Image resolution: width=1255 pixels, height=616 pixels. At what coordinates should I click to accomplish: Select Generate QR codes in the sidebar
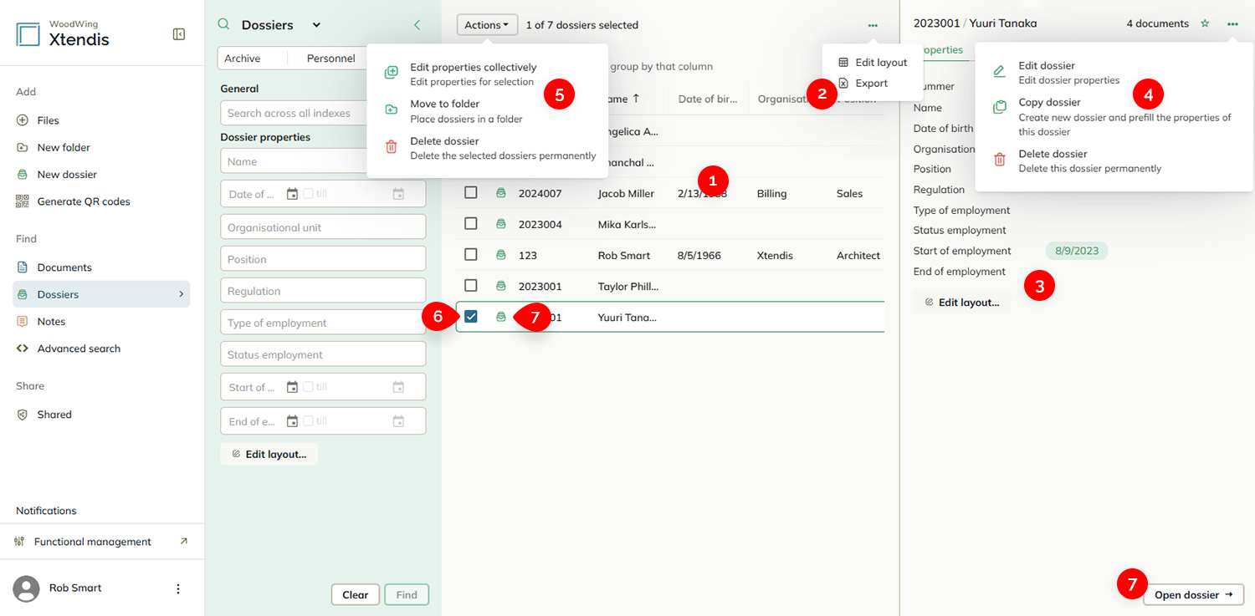click(x=73, y=201)
